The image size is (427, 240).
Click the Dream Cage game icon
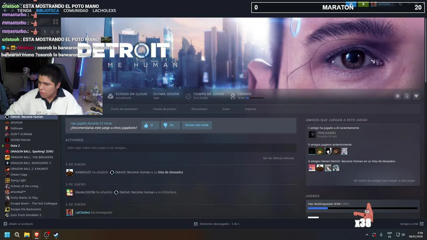click(7, 175)
